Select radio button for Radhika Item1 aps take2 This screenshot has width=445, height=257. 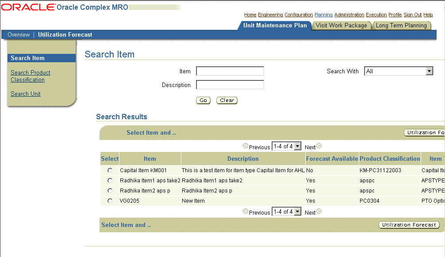tap(110, 181)
